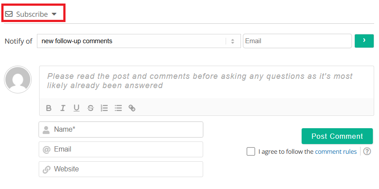Screen dimensions: 379x189
Task: Toggle Underline formatting button
Action: coord(77,108)
